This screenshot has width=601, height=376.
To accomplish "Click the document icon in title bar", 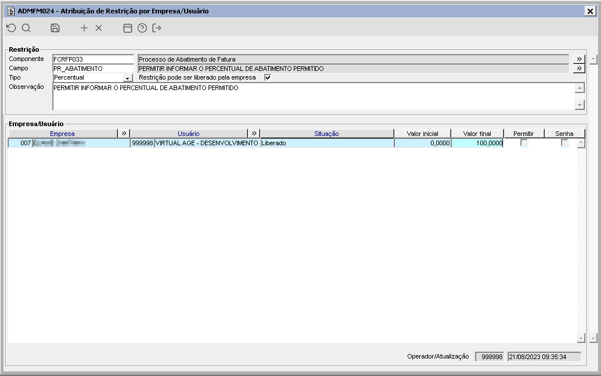I will coord(11,10).
